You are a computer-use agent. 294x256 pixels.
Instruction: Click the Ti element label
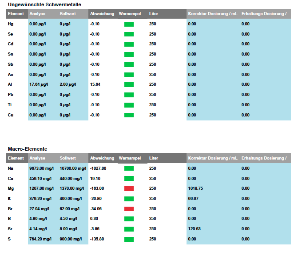tap(10, 105)
